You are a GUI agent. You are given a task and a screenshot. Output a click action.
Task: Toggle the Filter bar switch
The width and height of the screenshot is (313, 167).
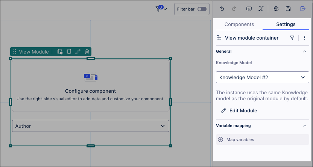click(x=202, y=9)
